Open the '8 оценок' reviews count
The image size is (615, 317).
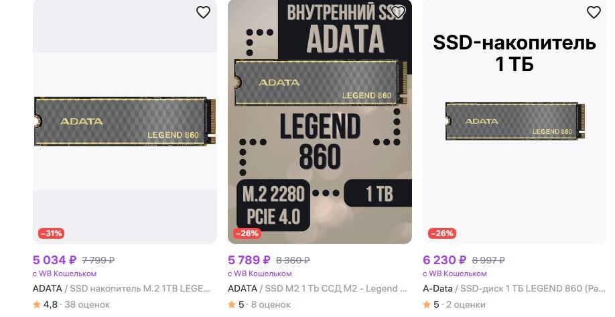269,304
